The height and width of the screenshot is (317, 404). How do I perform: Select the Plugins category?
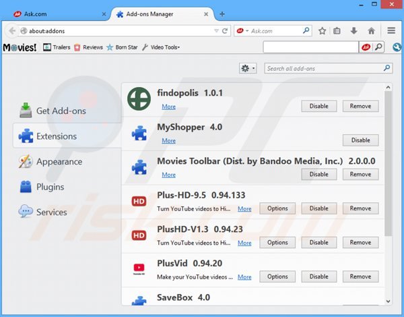[x=42, y=187]
